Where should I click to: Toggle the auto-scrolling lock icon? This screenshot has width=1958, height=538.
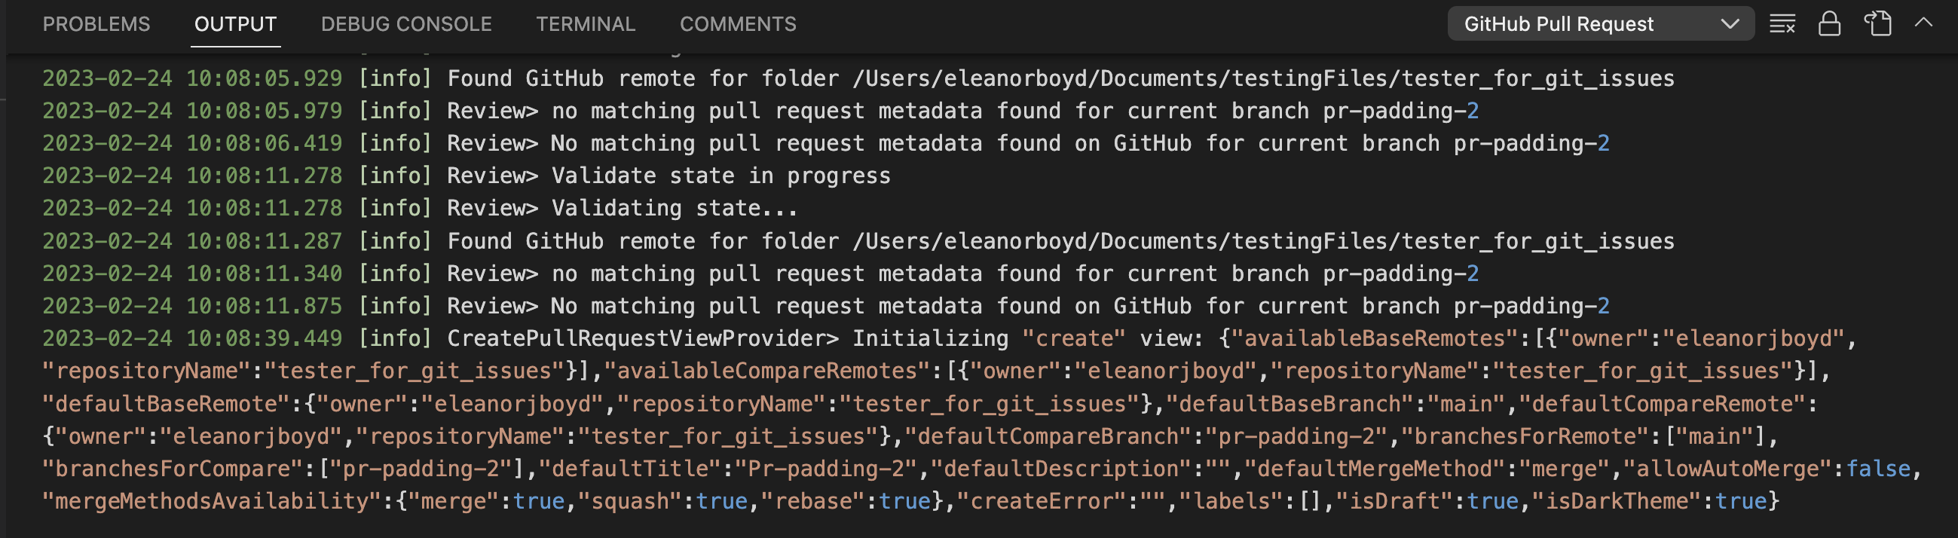pyautogui.click(x=1831, y=23)
